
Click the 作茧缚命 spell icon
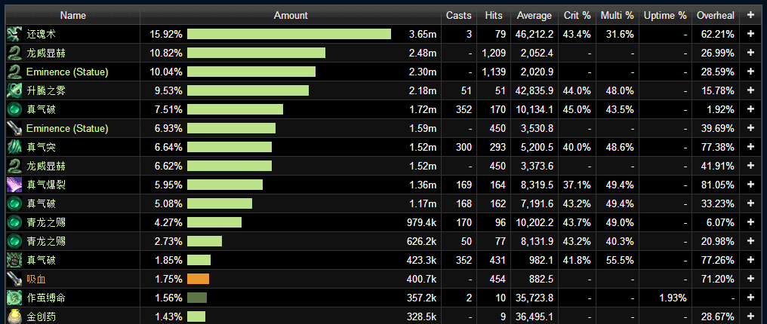(14, 298)
